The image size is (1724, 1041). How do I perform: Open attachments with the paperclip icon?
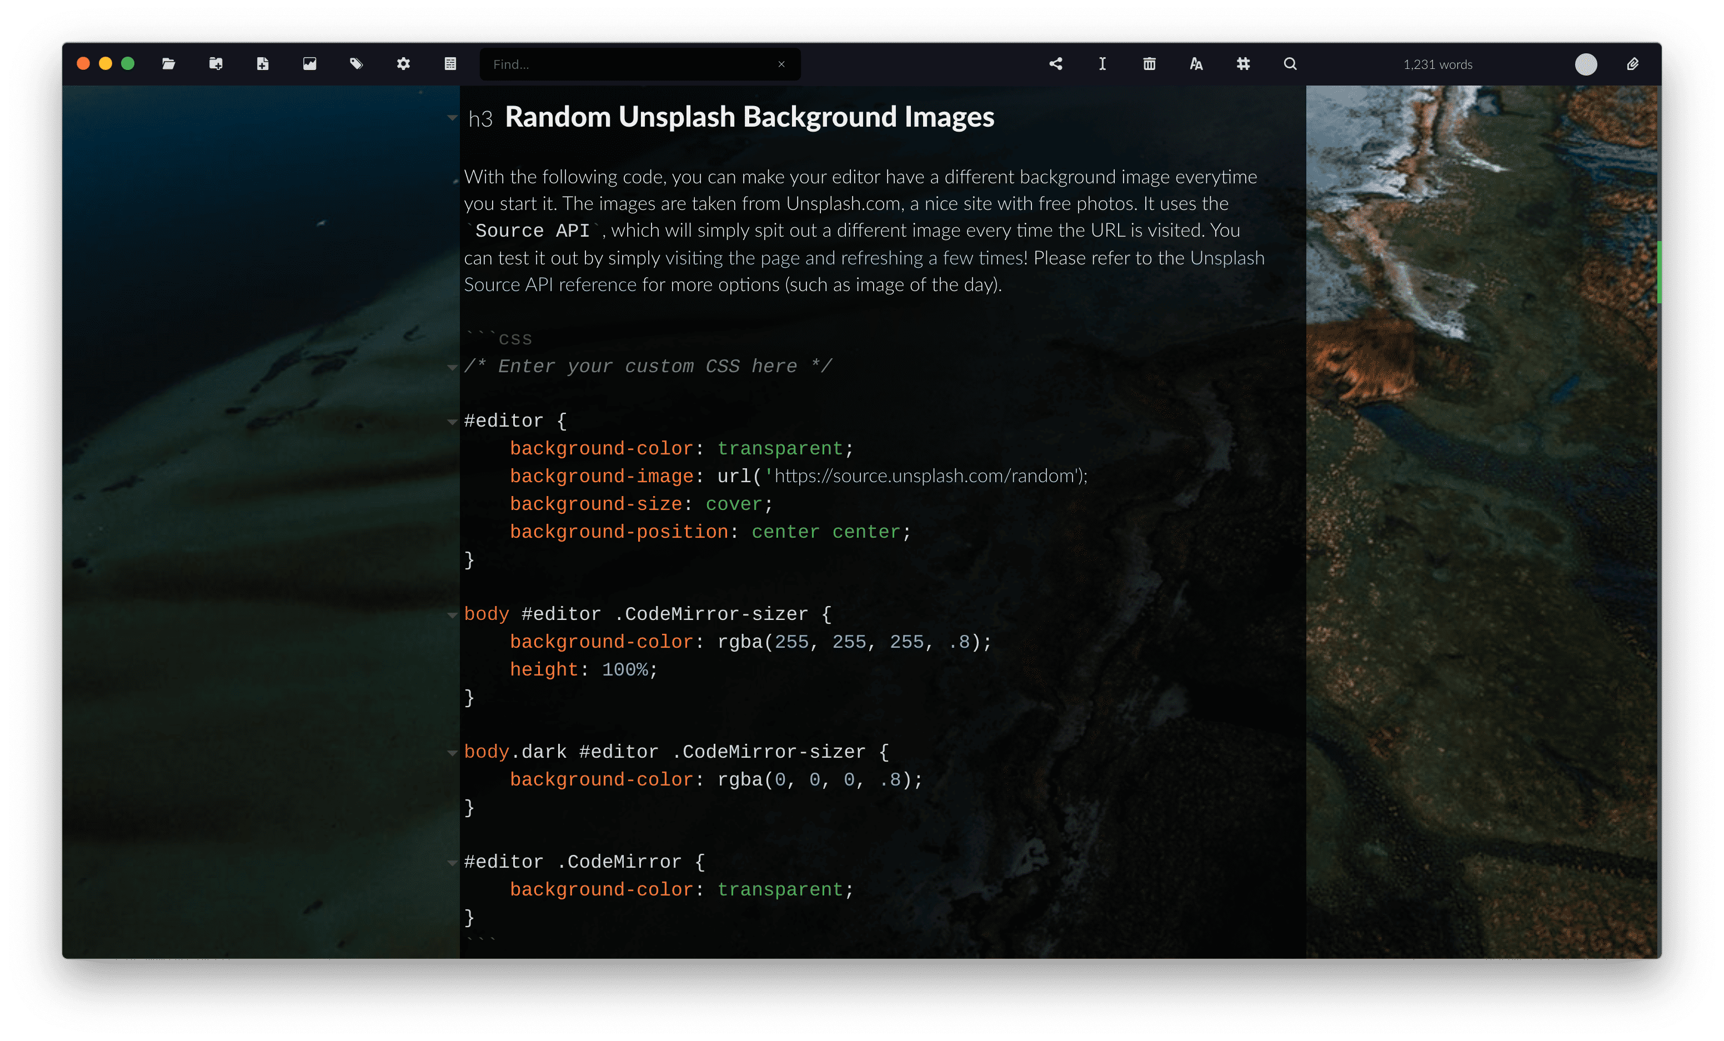point(1632,64)
